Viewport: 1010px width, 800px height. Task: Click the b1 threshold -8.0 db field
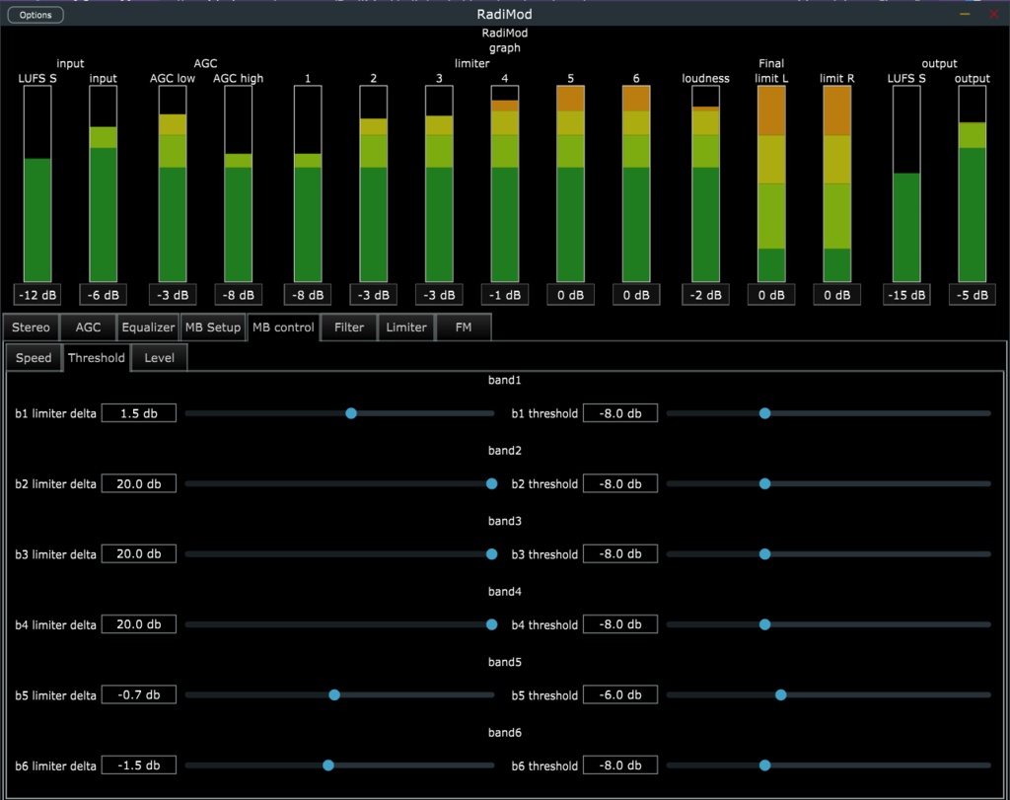coord(620,413)
